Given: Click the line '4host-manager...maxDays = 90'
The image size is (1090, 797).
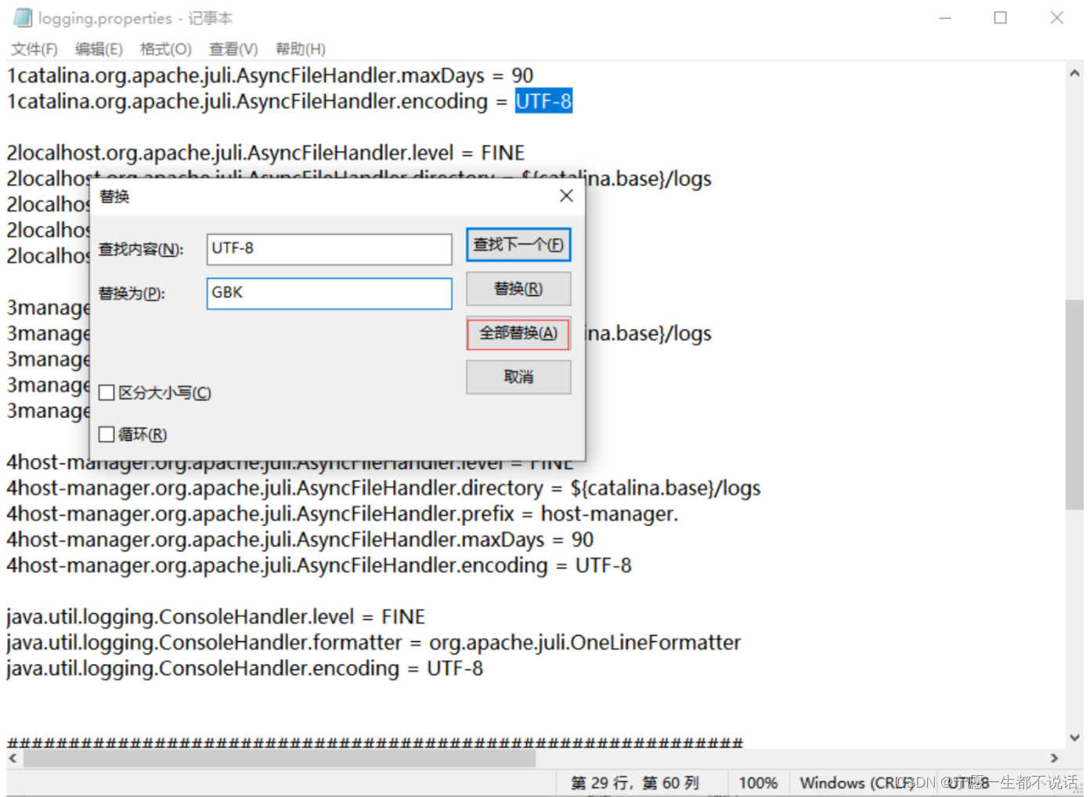Looking at the screenshot, I should coord(300,539).
